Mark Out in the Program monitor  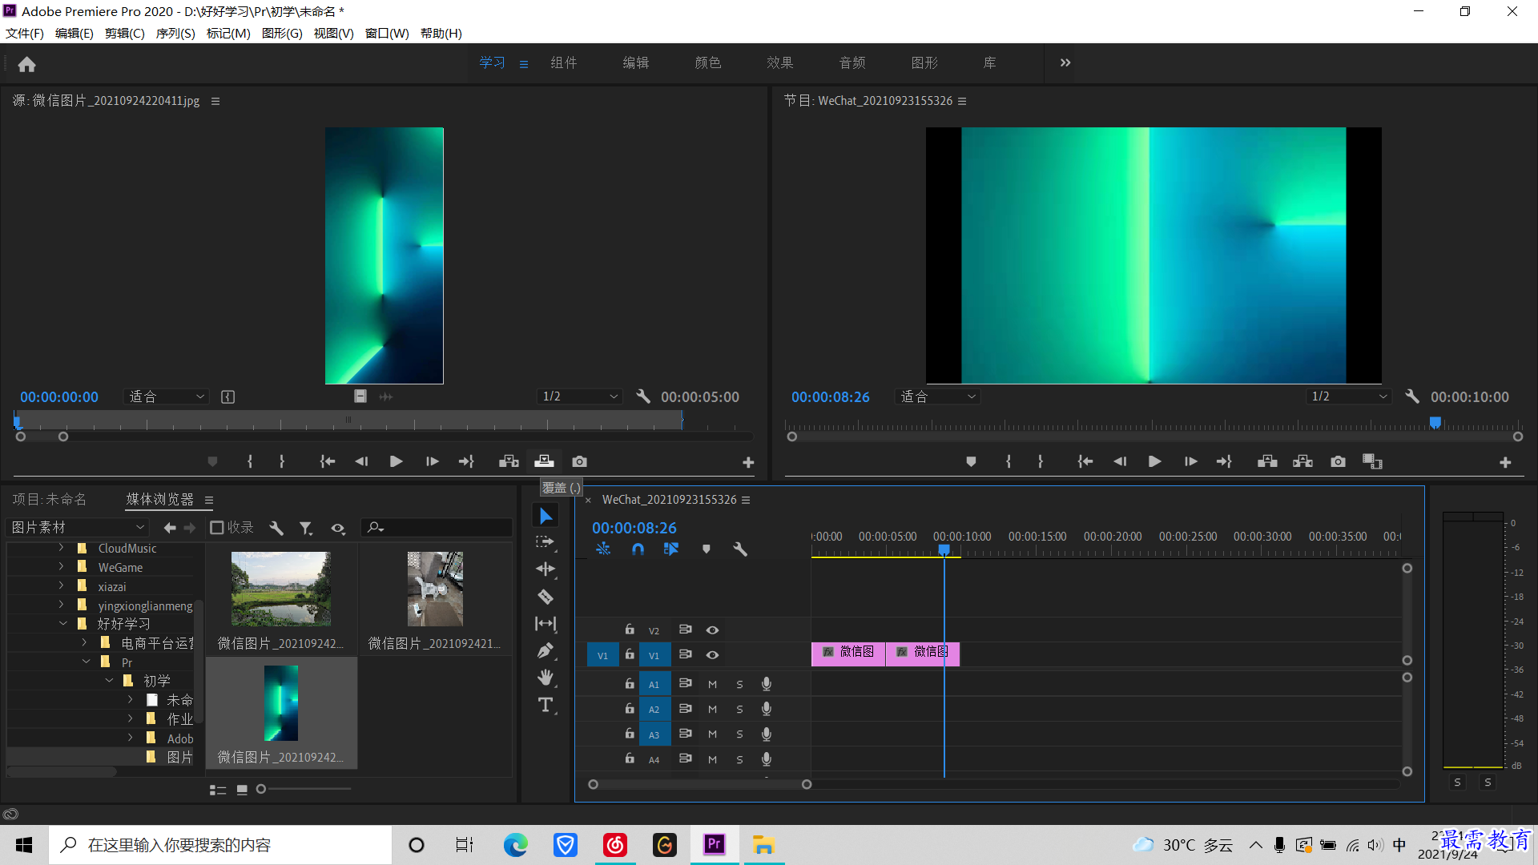tap(1041, 461)
